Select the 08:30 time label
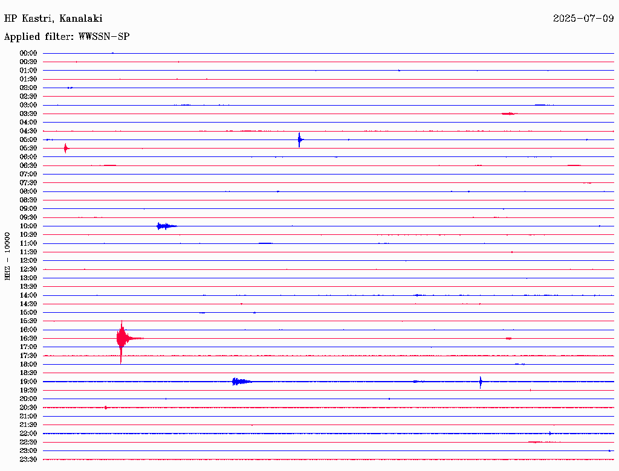The width and height of the screenshot is (619, 471). pyautogui.click(x=28, y=200)
